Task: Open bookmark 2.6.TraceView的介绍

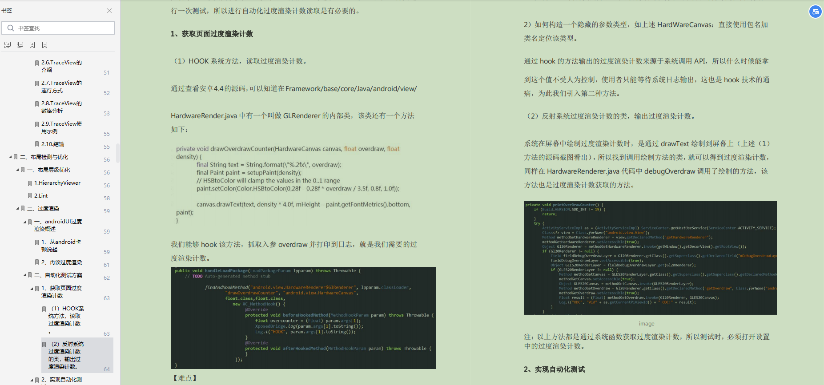Action: coord(62,66)
